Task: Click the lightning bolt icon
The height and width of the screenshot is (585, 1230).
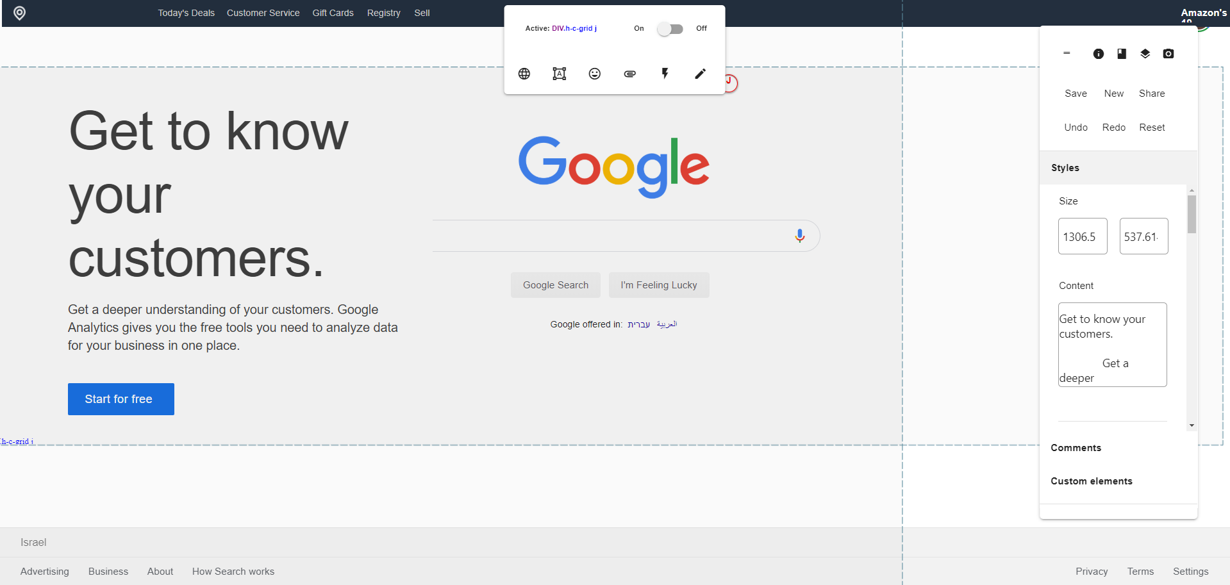Action: pos(665,74)
